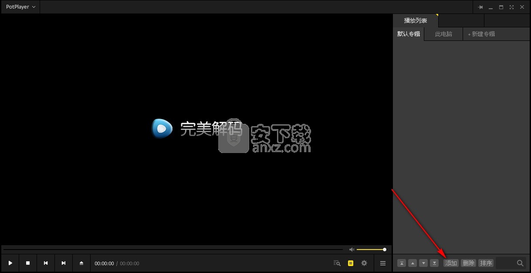Click the 排序 button
Viewport: 531px width, 273px height.
486,263
